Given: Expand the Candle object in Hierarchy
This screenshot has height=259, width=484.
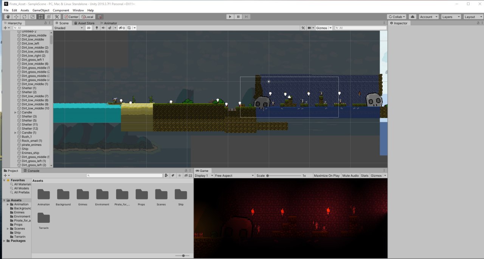Looking at the screenshot, I should (x=16, y=112).
